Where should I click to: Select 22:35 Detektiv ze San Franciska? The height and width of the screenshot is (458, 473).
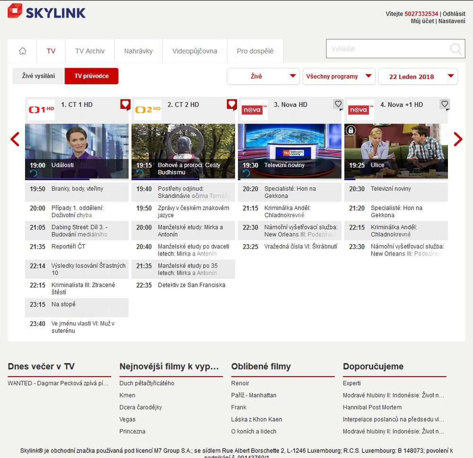(x=184, y=289)
